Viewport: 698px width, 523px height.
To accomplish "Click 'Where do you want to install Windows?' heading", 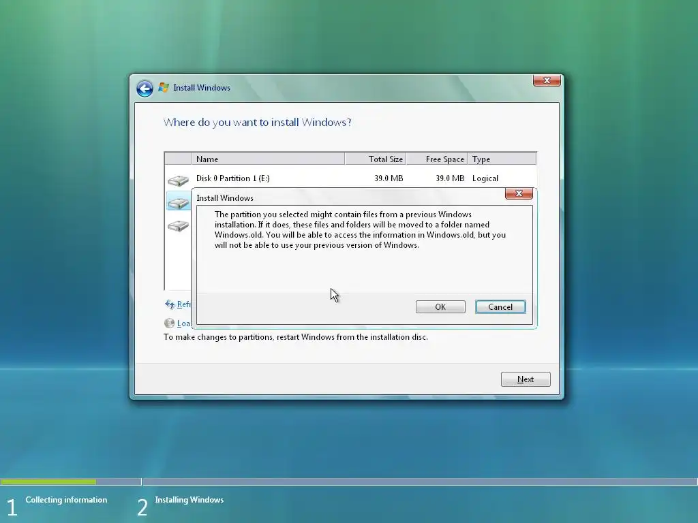I will coord(257,123).
